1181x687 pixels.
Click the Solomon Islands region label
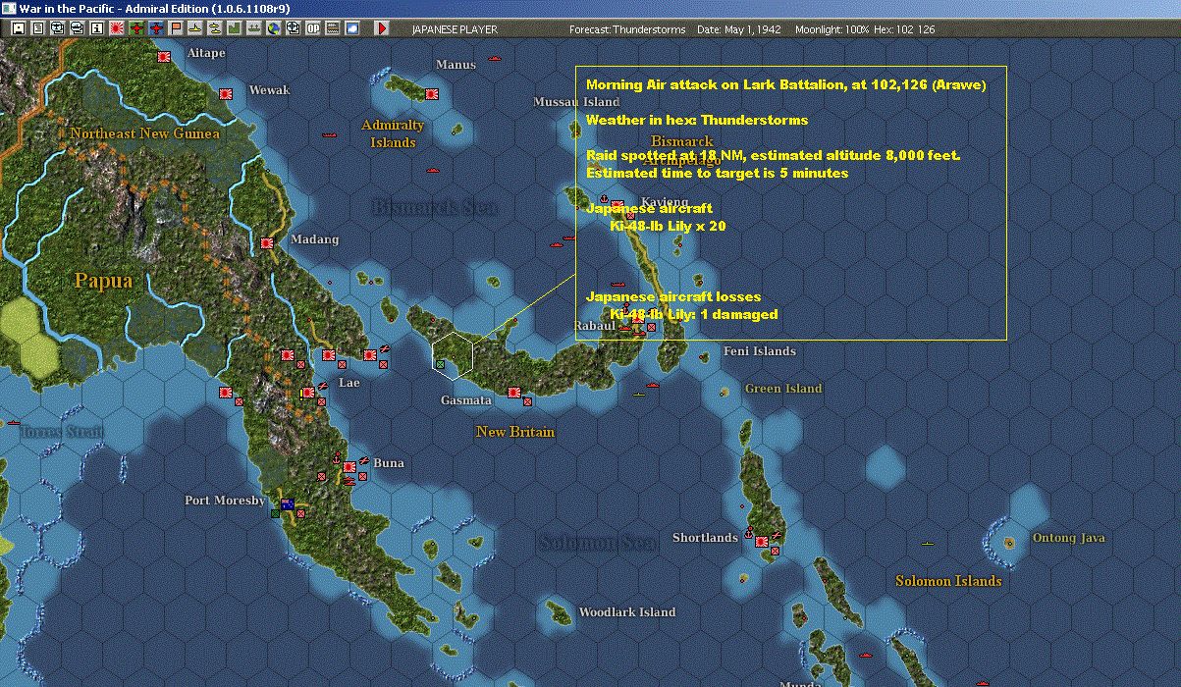point(948,581)
